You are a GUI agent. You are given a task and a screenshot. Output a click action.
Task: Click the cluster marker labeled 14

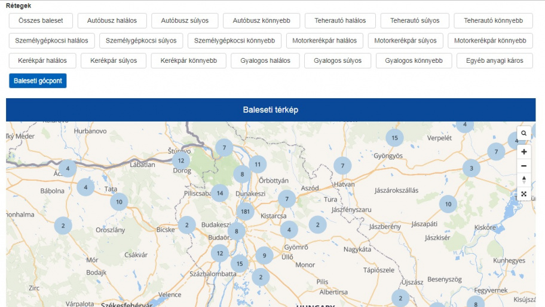coord(220,193)
